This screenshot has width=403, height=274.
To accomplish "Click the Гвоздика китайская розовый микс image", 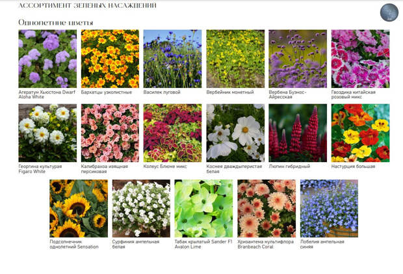I will click(x=360, y=59).
